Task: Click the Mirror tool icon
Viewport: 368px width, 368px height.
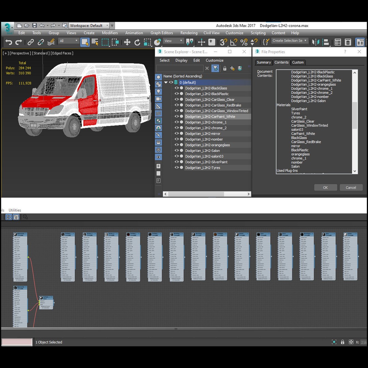Action: point(316,42)
